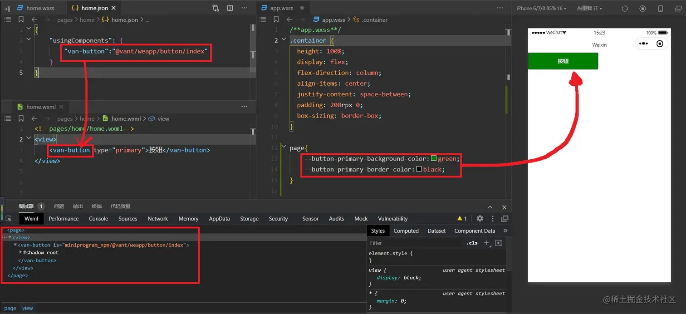Switch to the home.wxss tab
686x314 pixels.
[x=35, y=8]
